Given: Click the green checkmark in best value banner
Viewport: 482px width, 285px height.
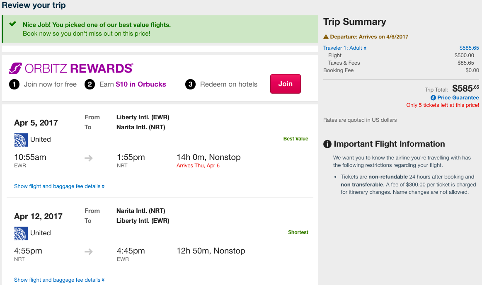Looking at the screenshot, I should click(x=12, y=24).
